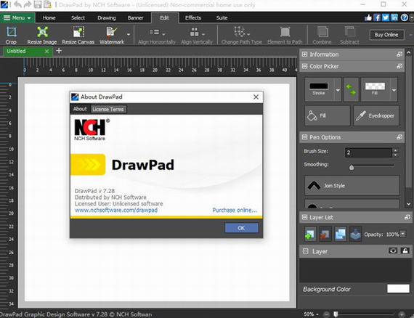Switch to the Drawing tab

(107, 18)
